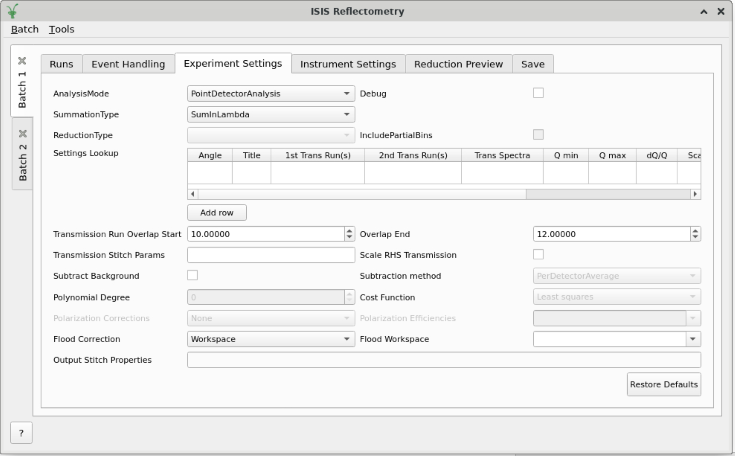735x456 pixels.
Task: Enable the Debug checkbox
Action: pos(538,93)
